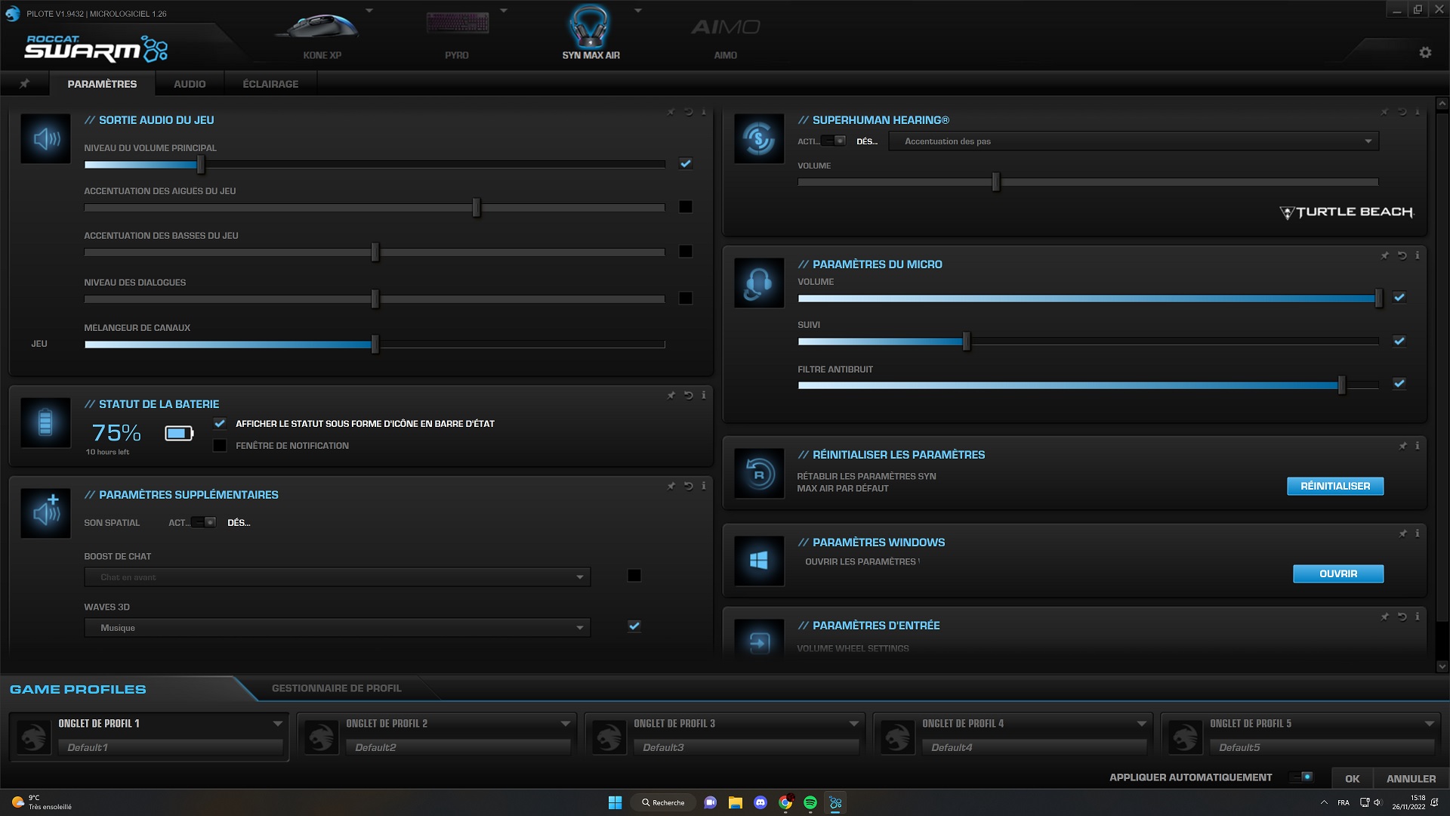Show info for Paramètres du Micro

[1418, 255]
